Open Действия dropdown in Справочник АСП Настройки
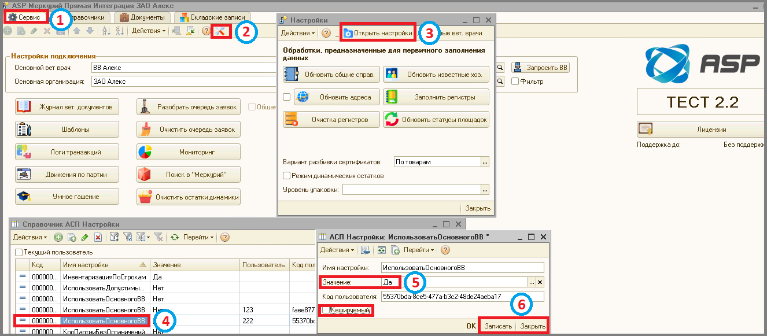 coord(30,237)
